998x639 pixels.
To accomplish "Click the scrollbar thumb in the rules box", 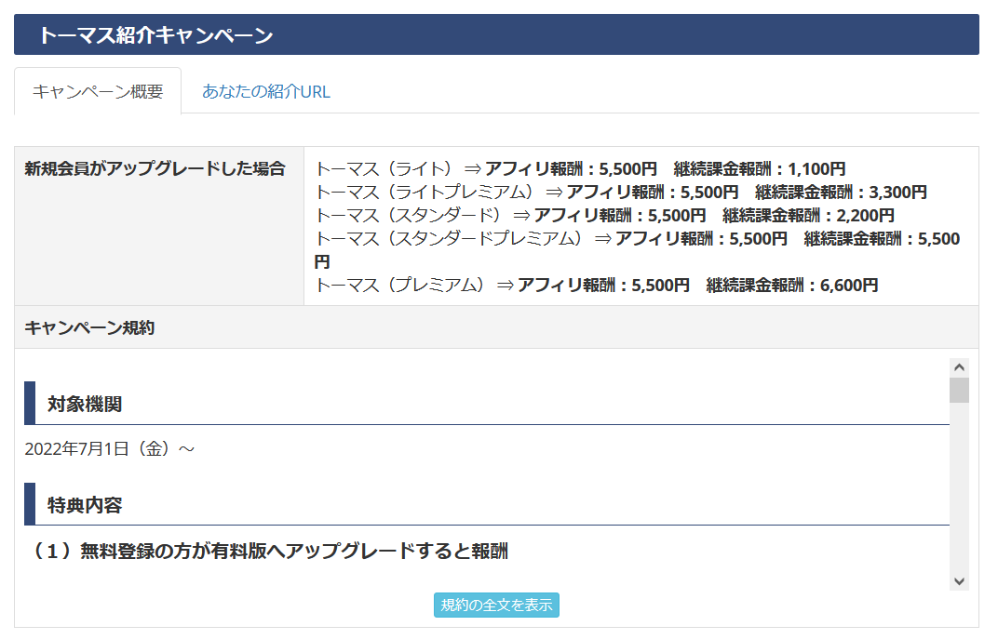I will click(959, 390).
